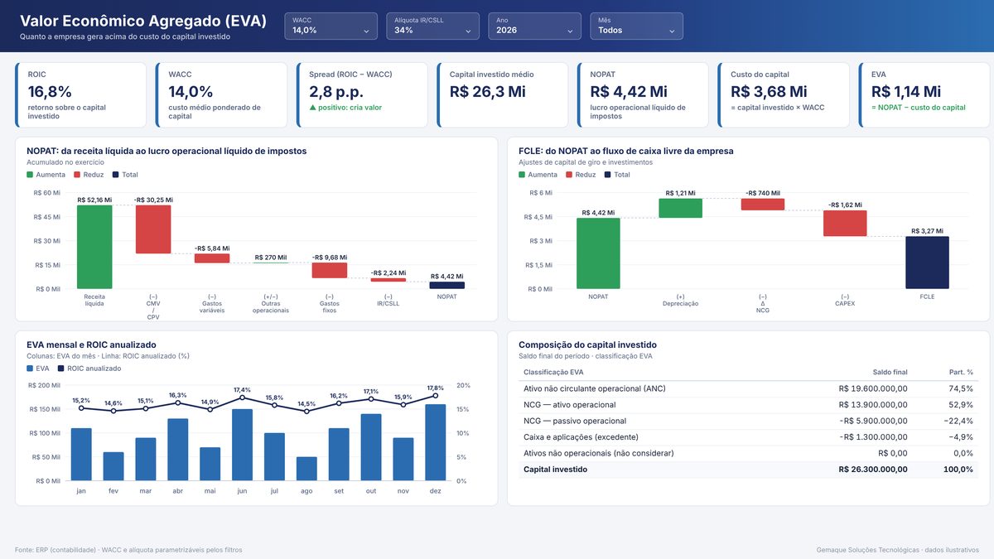Open the WACC 14,0% dropdown
The height and width of the screenshot is (559, 994).
click(x=331, y=26)
